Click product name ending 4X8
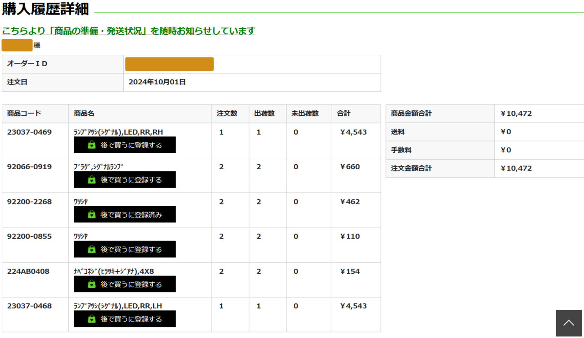584x338 pixels. pyautogui.click(x=114, y=271)
